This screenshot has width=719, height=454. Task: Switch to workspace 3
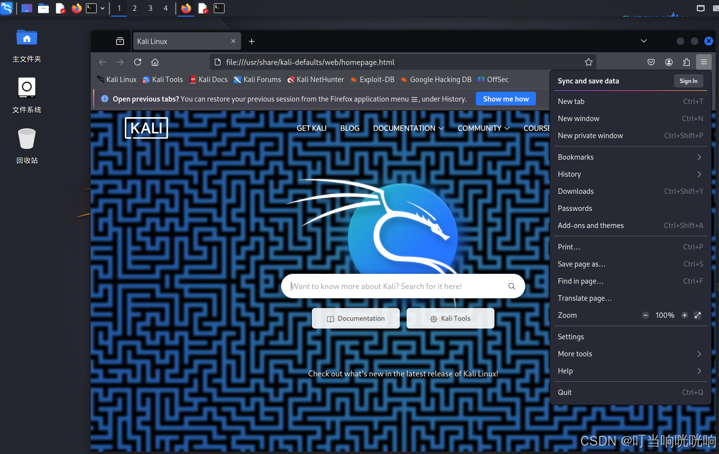coord(150,8)
